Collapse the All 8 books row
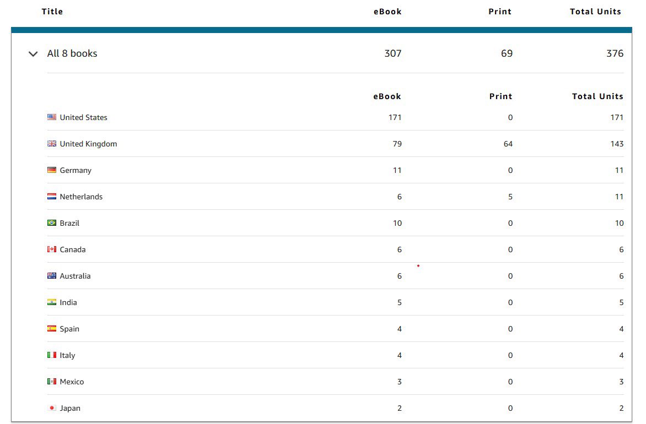This screenshot has height=424, width=646. 33,54
